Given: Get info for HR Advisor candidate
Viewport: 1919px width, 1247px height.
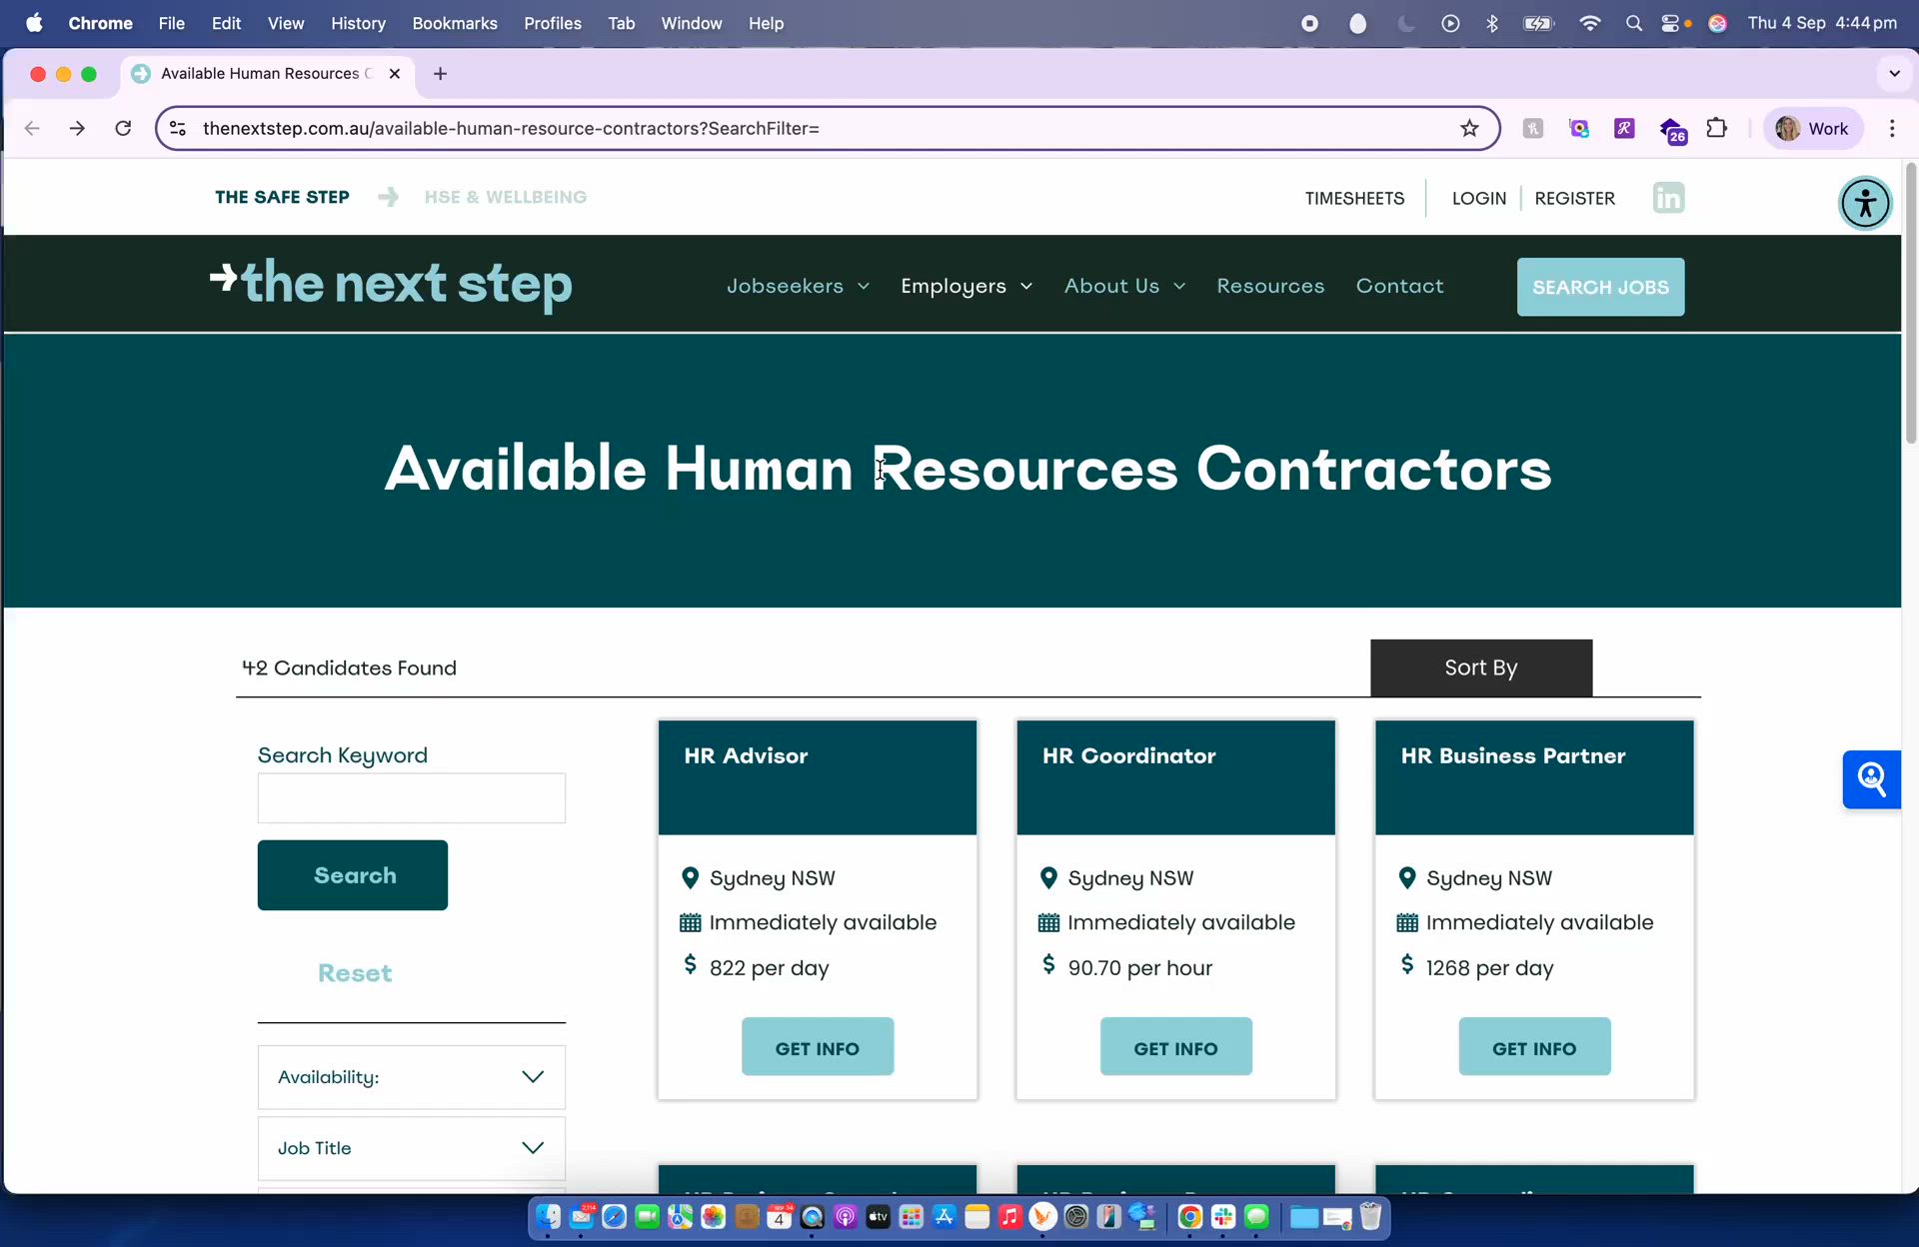Looking at the screenshot, I should click(818, 1047).
